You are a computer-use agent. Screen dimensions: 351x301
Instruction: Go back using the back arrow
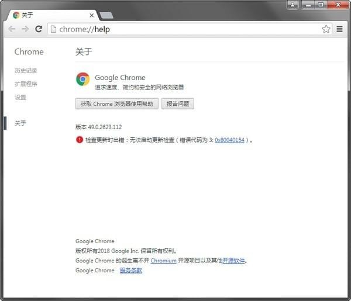tap(12, 29)
